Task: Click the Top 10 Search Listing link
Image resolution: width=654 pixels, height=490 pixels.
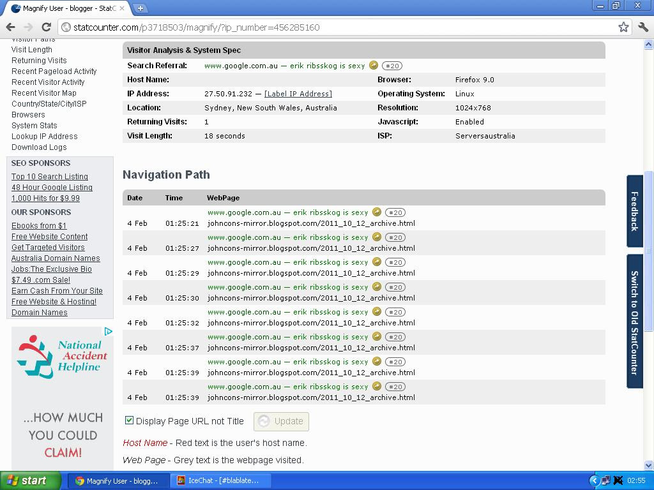Action: [x=50, y=177]
